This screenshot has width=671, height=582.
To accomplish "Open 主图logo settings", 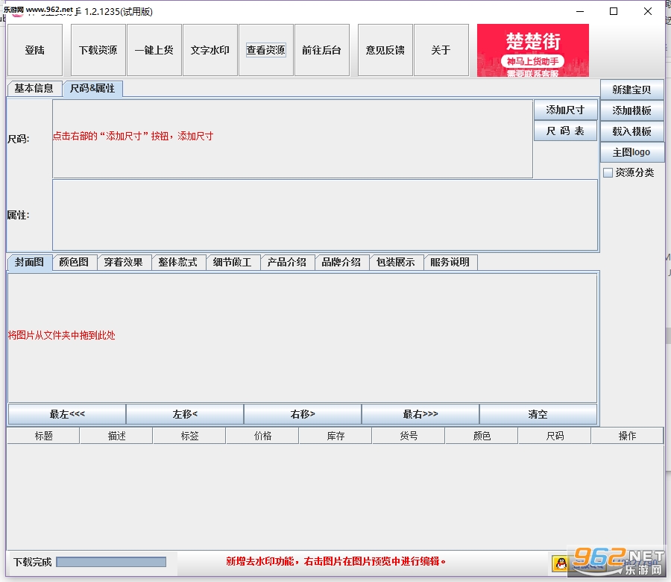I will 631,152.
